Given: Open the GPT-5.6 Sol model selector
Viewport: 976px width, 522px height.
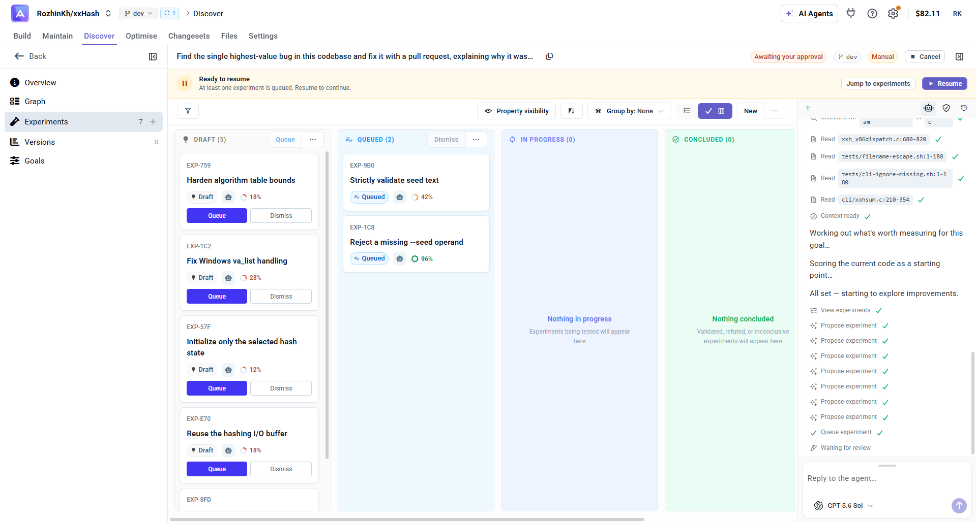Looking at the screenshot, I should click(x=843, y=505).
